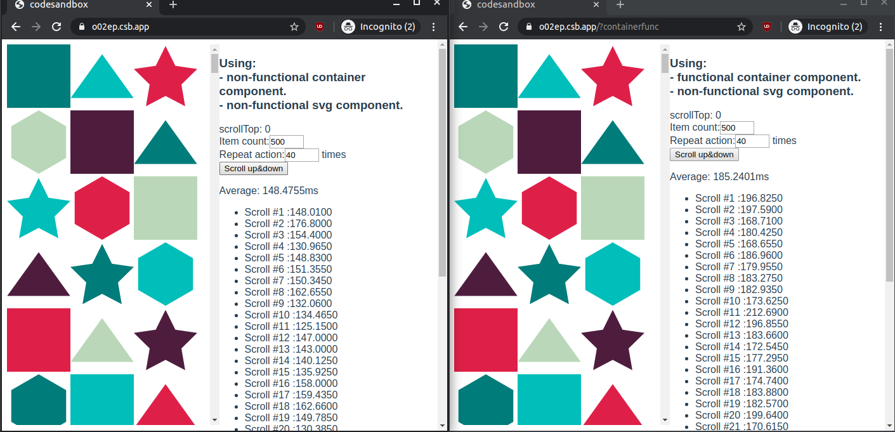Reload the /?containerfunc page in right window
The height and width of the screenshot is (432, 895).
point(503,27)
